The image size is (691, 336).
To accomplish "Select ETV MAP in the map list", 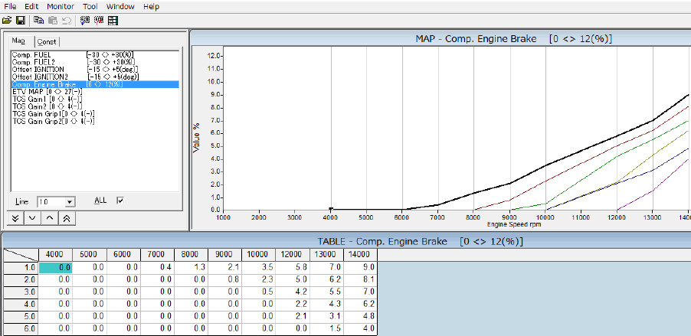I will [x=25, y=92].
